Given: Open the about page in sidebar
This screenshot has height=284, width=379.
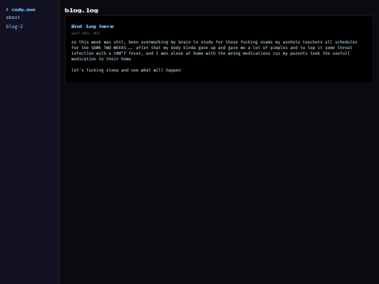Looking at the screenshot, I should pos(13,18).
